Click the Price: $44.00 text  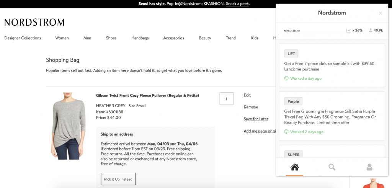[108, 118]
